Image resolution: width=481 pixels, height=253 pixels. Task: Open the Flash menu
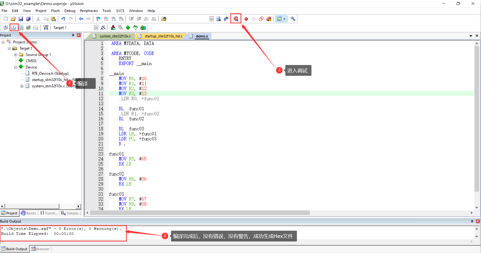point(55,11)
